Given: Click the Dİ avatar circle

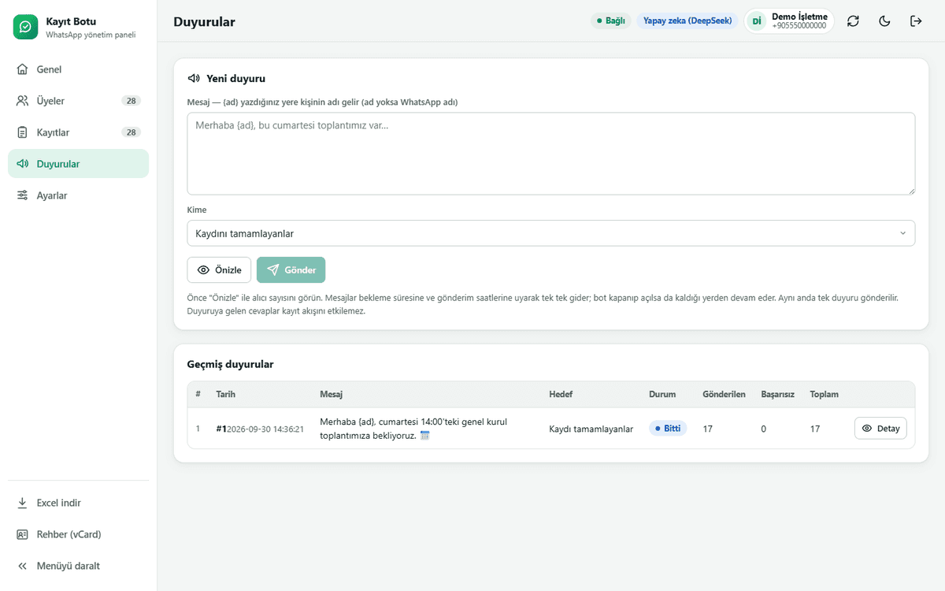Looking at the screenshot, I should tap(757, 21).
